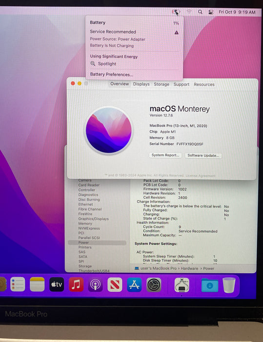Click Power in the path bar
Viewport: 263px width, 342px height.
208,269
